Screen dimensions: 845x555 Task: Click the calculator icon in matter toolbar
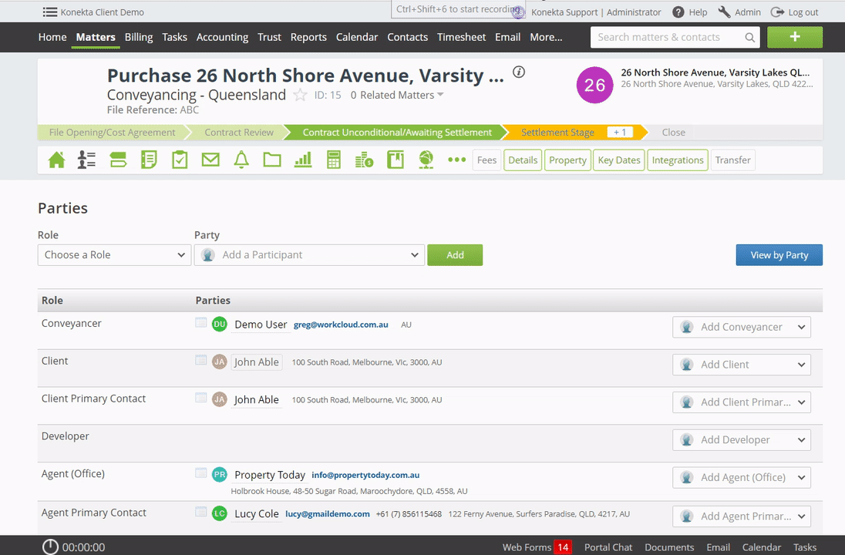[334, 160]
